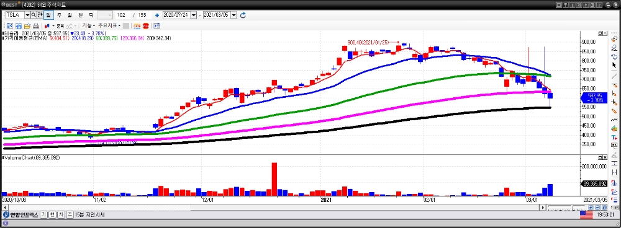
Task: Select the daily (일) period toggle
Action: pos(48,15)
